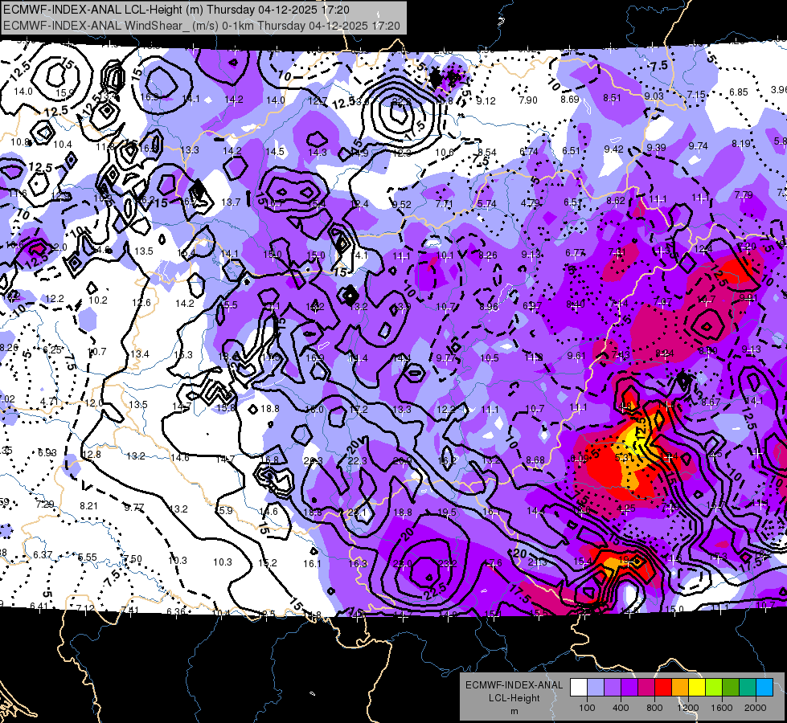The height and width of the screenshot is (723, 787).
Task: Click the map value 5.74
Action: tap(487, 204)
